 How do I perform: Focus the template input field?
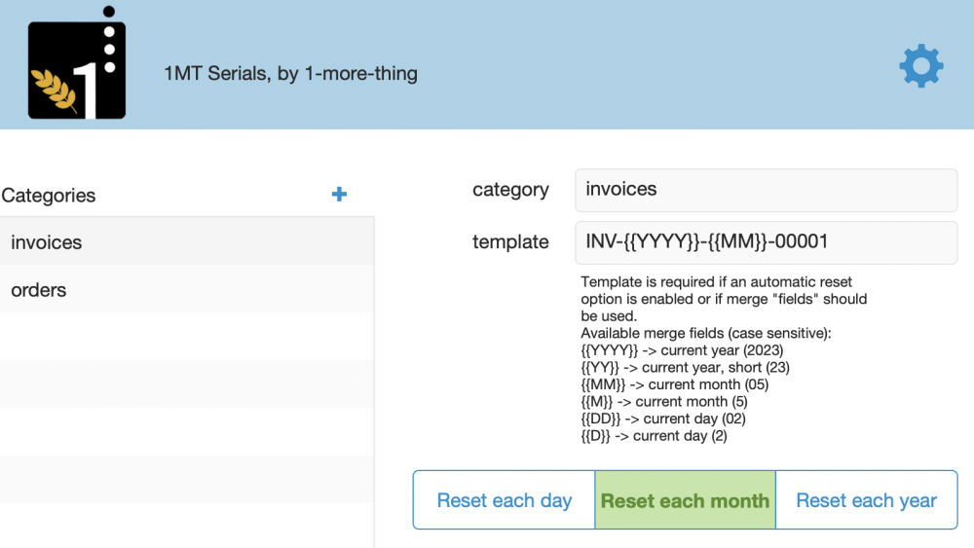coord(766,242)
